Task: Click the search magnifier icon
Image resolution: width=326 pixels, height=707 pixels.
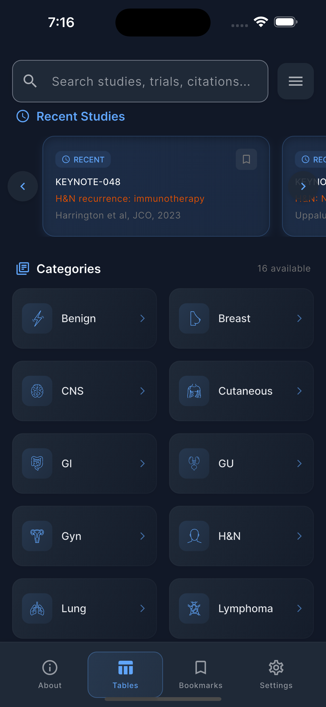Action: coord(30,81)
